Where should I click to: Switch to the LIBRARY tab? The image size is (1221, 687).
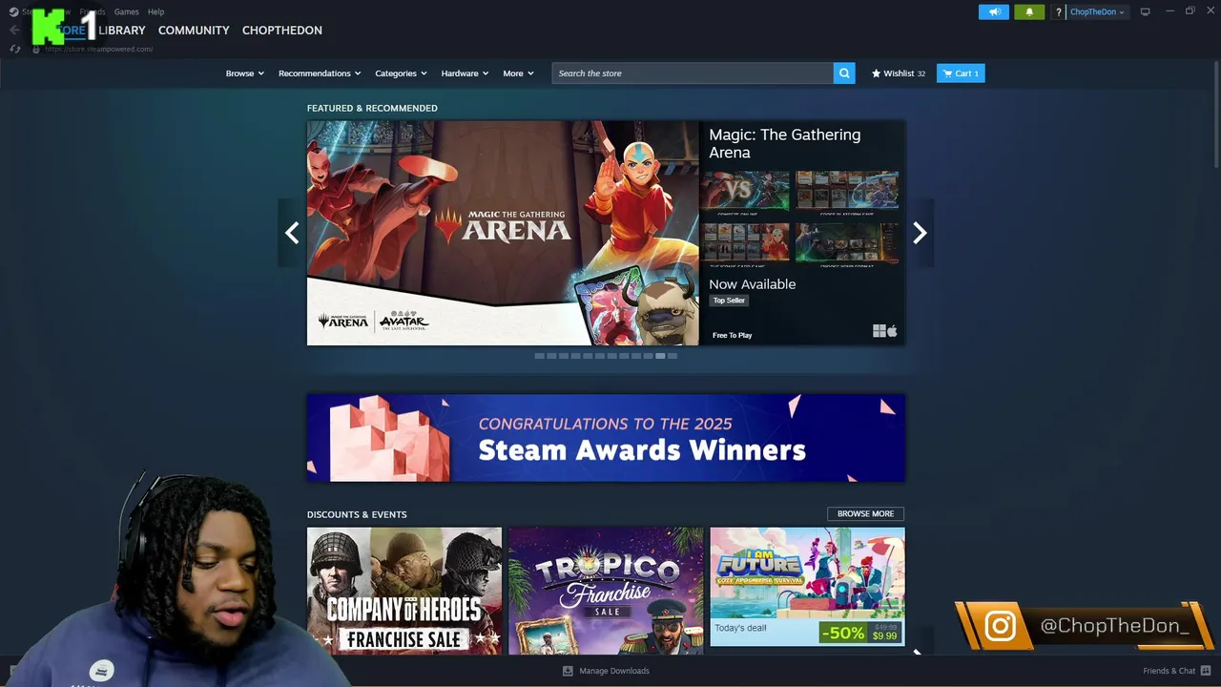tap(122, 31)
